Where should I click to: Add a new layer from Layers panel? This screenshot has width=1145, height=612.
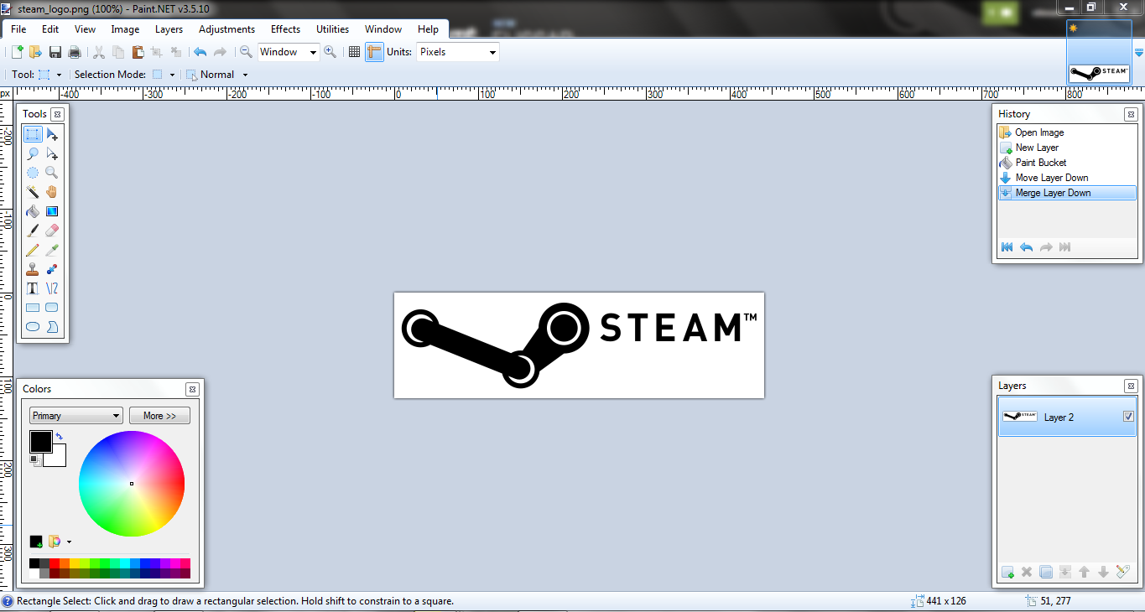coord(1007,572)
